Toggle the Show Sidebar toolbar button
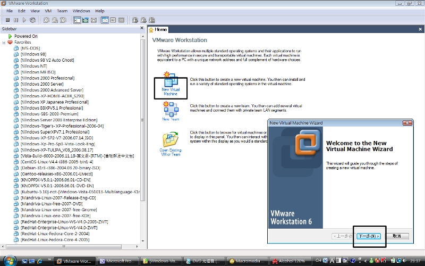Screen dimensions: 425x266 [x=77, y=20]
